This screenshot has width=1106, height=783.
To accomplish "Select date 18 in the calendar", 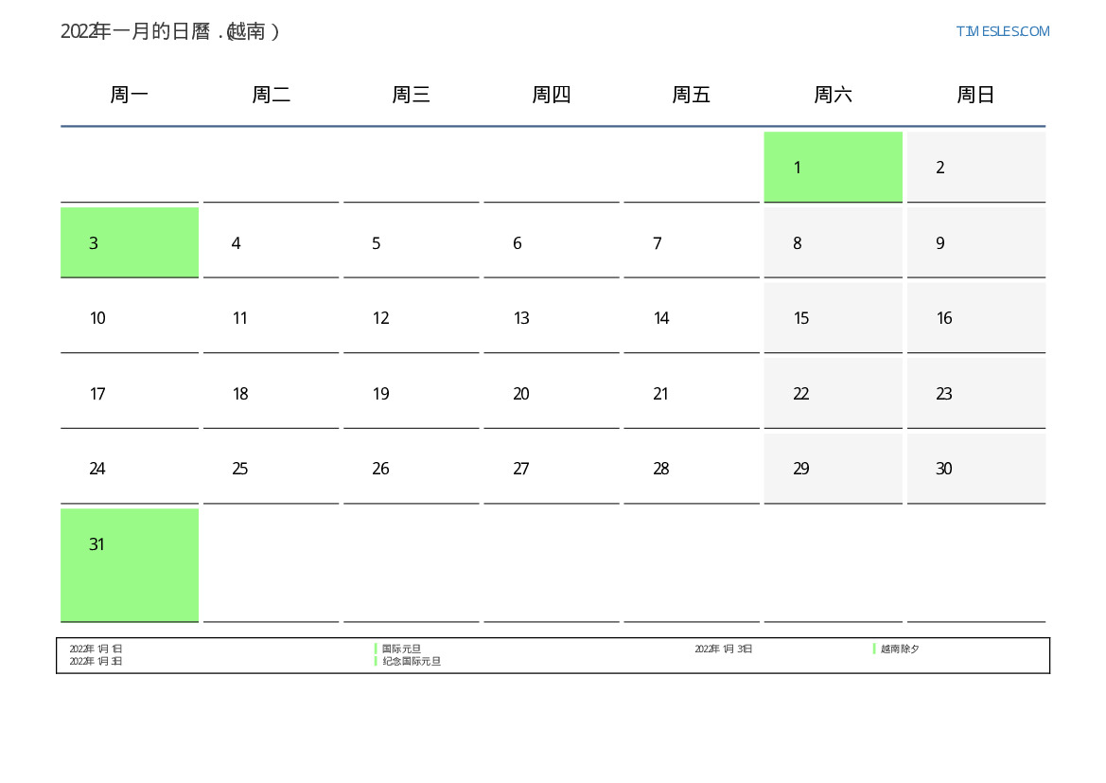I will tap(271, 393).
